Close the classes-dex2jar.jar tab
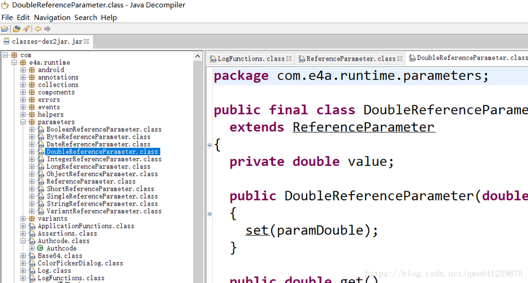Image resolution: width=528 pixels, height=283 pixels. coord(87,41)
